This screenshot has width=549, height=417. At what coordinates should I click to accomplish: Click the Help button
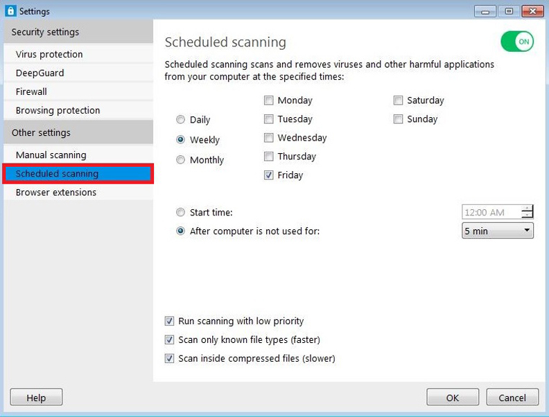click(36, 398)
